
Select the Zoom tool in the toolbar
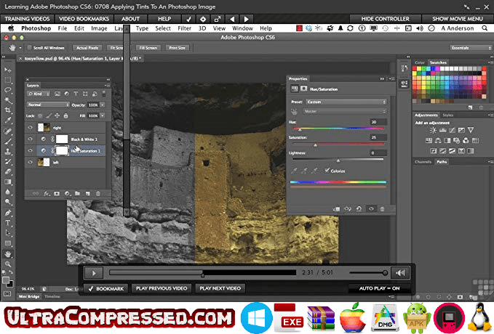tap(8, 264)
